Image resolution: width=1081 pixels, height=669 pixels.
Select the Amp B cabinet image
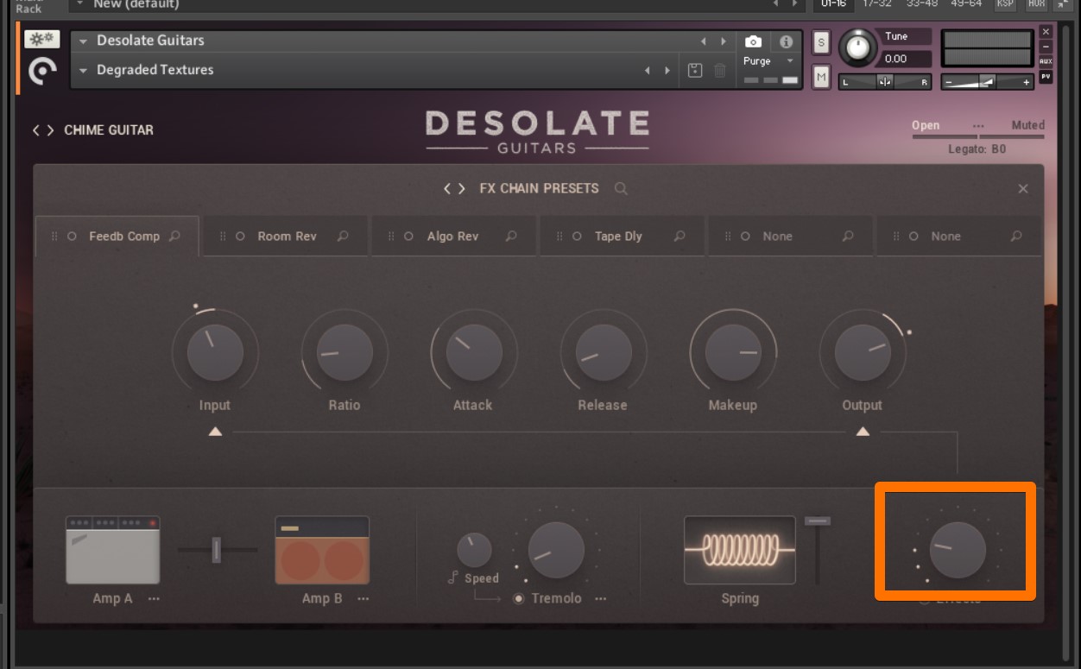322,550
